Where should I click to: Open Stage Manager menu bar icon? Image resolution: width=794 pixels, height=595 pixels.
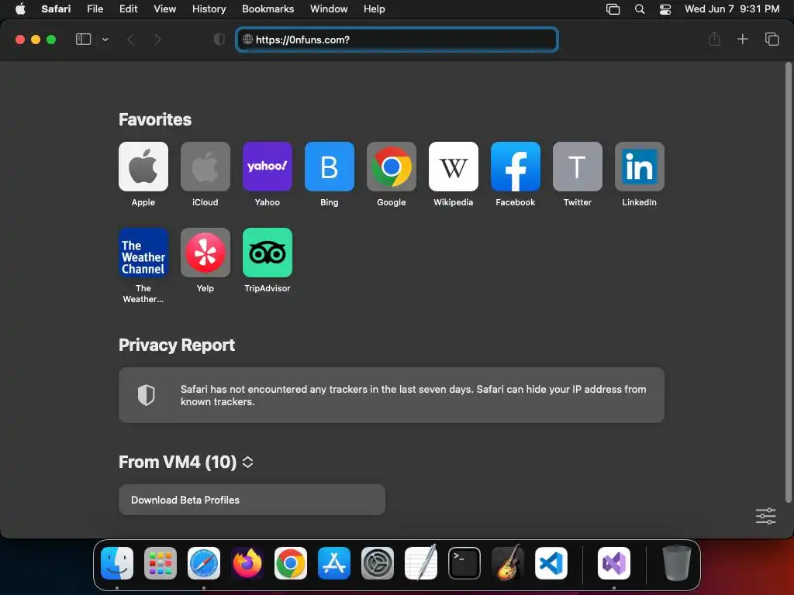(x=613, y=9)
